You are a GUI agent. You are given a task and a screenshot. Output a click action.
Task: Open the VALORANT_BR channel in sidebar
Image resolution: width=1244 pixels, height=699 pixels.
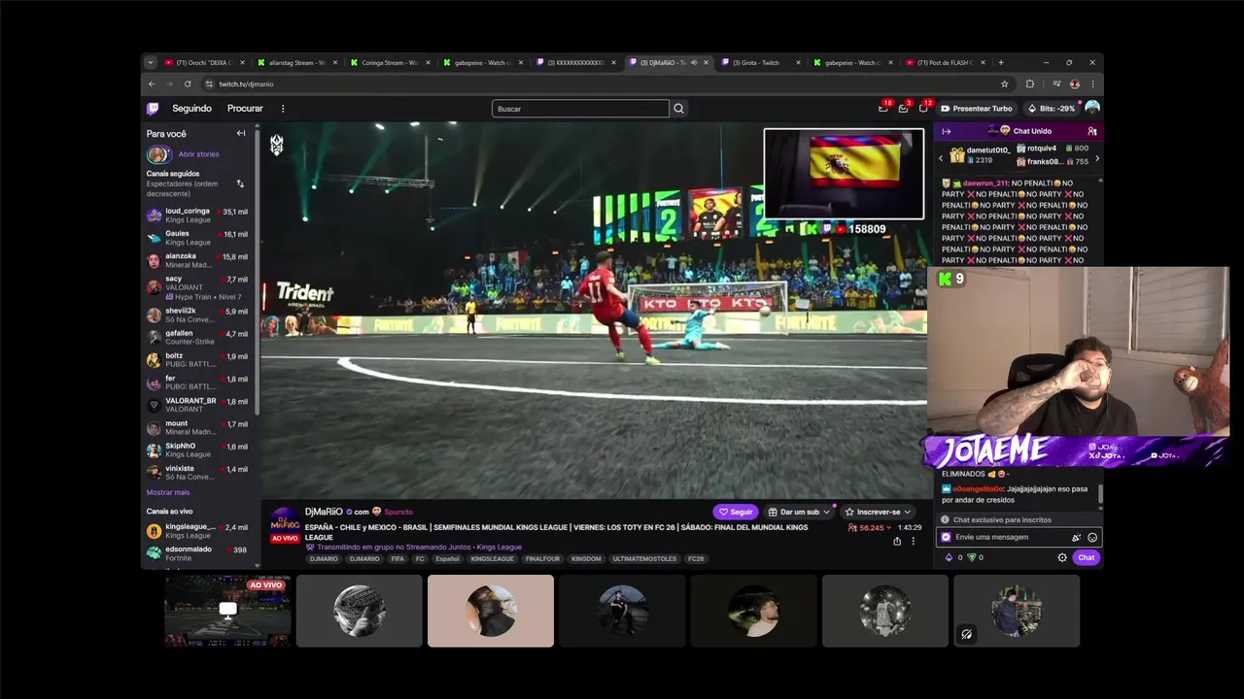pyautogui.click(x=198, y=405)
